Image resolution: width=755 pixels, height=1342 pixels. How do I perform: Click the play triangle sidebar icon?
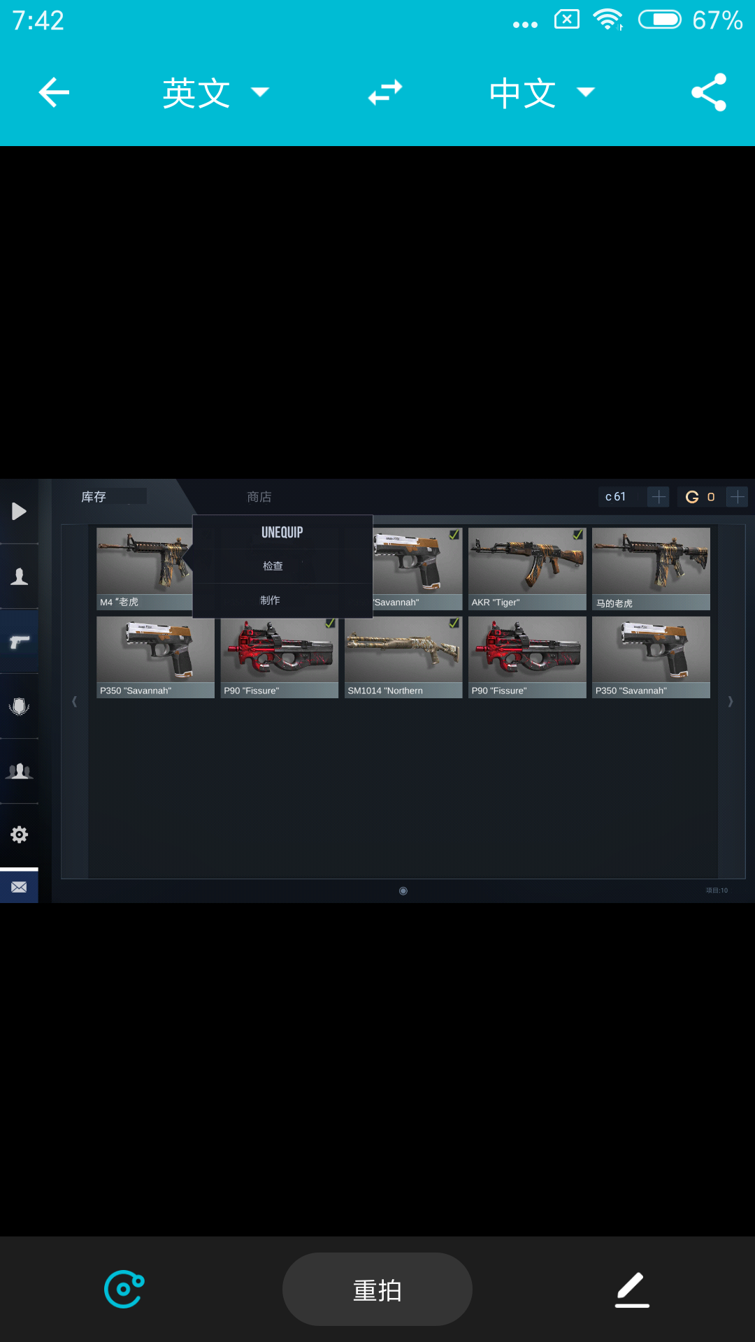click(20, 512)
